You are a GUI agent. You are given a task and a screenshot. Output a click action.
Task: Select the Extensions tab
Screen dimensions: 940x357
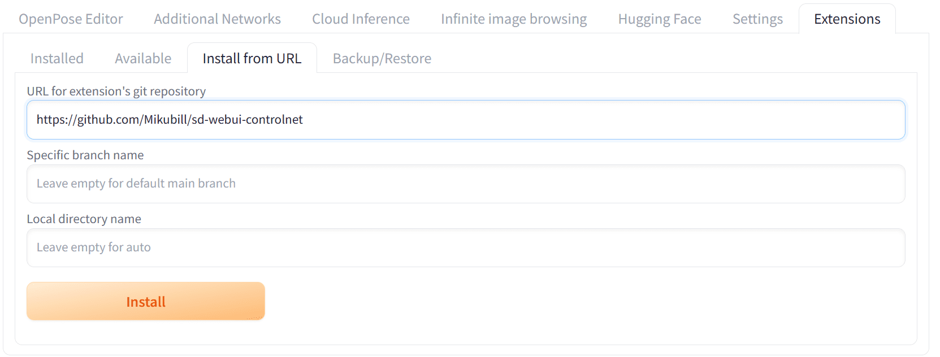pyautogui.click(x=847, y=19)
